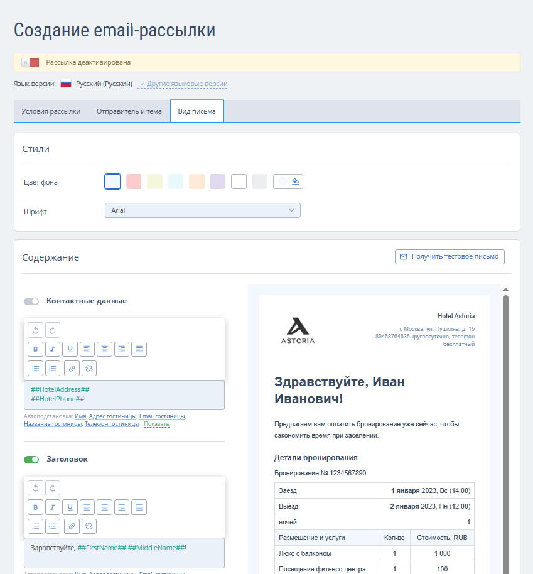Undo in Контактные данные editor
Image resolution: width=533 pixels, height=574 pixels.
coord(36,330)
